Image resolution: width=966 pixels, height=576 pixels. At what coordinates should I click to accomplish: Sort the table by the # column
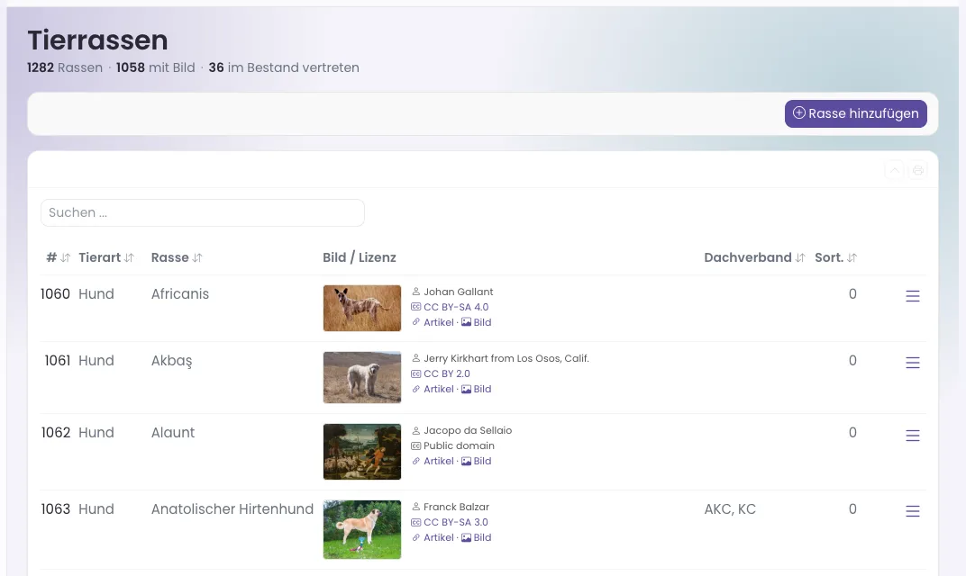pos(59,257)
